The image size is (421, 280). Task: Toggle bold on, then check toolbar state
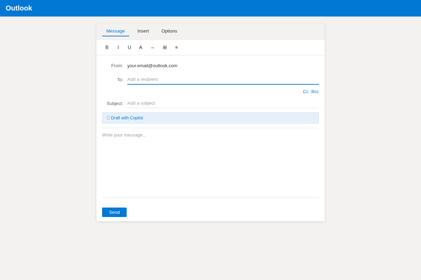tap(107, 47)
